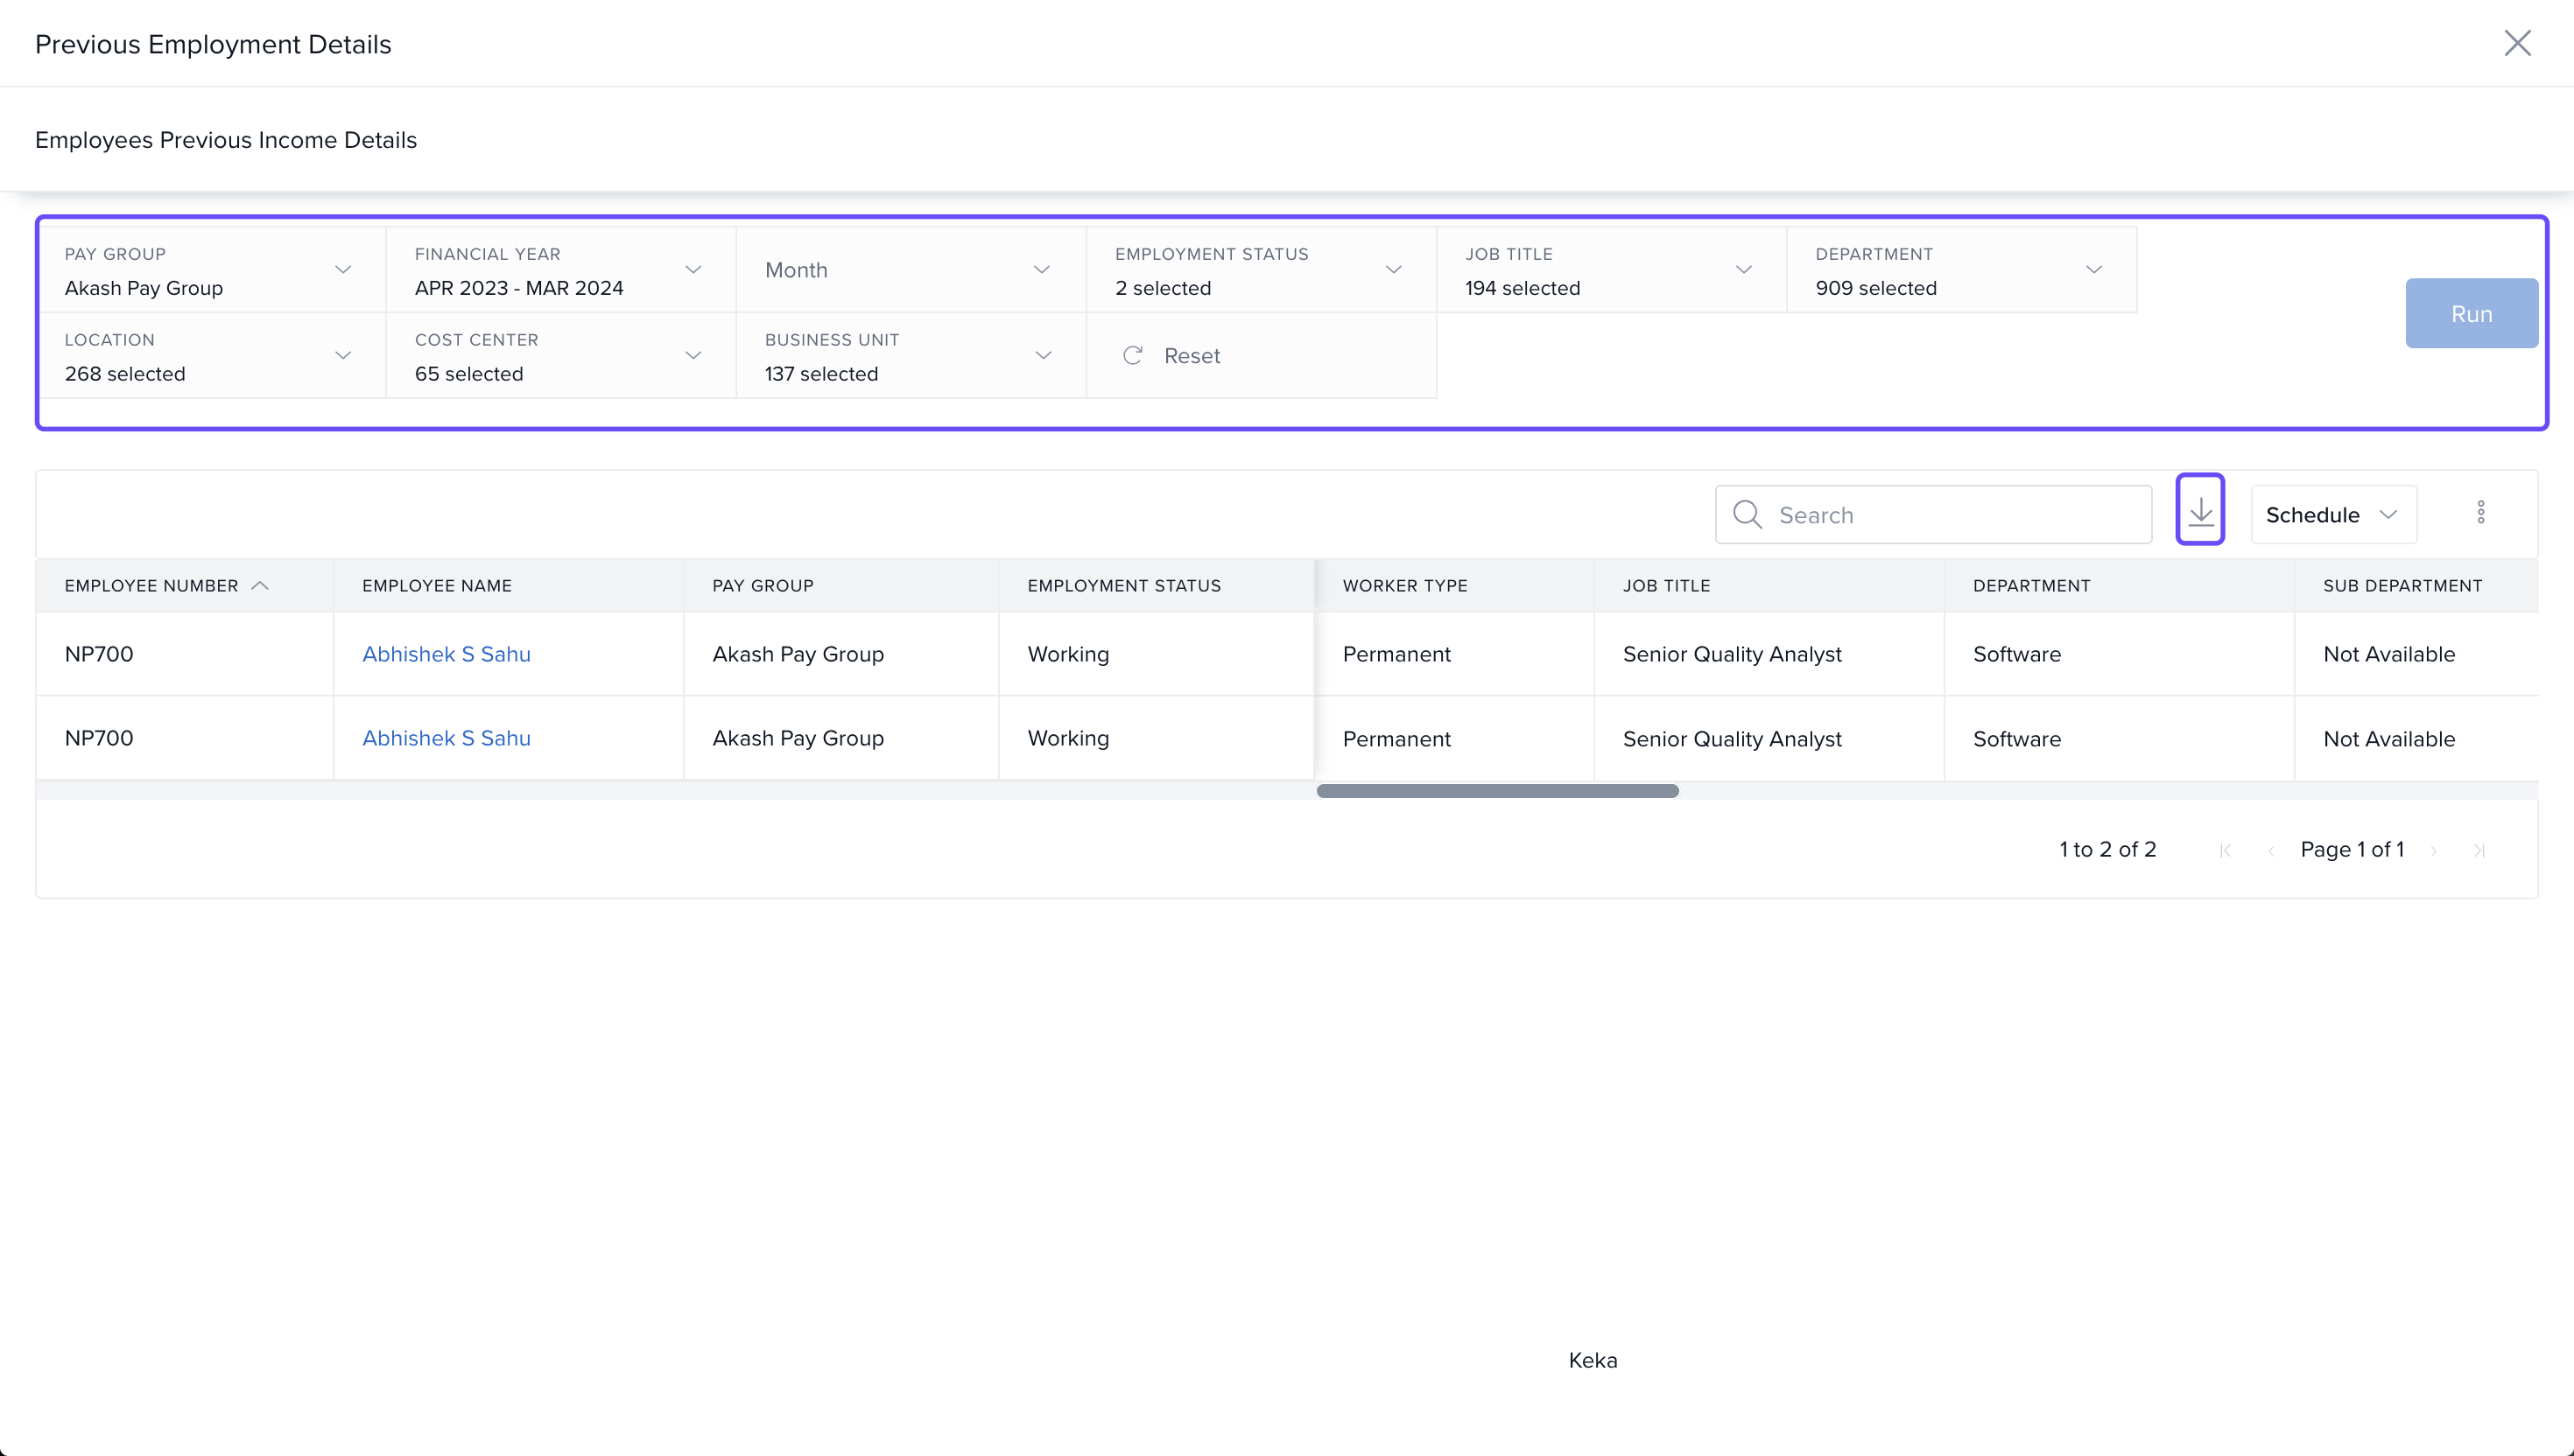Open the Employment Status filter
Image resolution: width=2574 pixels, height=1456 pixels.
(x=1394, y=270)
